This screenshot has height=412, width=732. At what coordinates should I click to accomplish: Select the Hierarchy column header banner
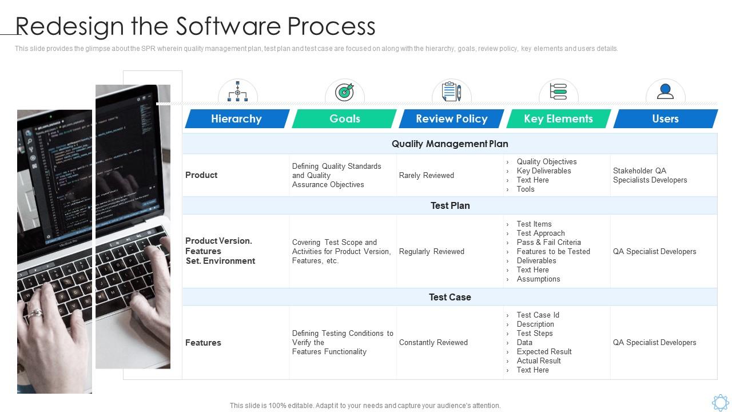point(237,118)
